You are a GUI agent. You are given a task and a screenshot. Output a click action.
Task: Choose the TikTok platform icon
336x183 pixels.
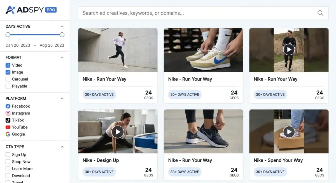(8, 120)
